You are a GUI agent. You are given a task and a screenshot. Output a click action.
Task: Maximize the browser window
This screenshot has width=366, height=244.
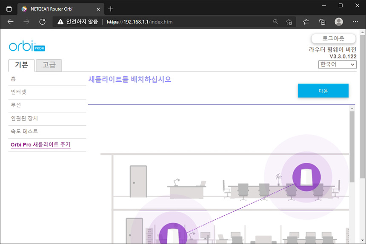point(340,6)
